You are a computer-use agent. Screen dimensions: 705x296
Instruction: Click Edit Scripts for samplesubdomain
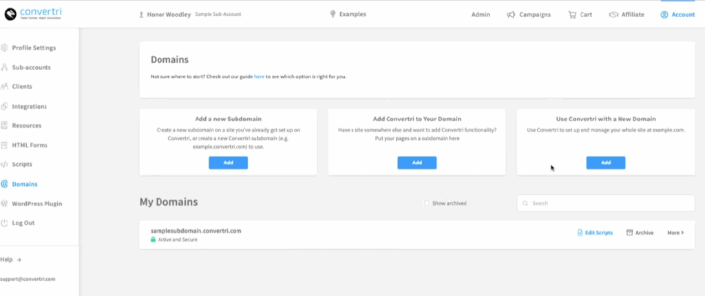click(595, 233)
